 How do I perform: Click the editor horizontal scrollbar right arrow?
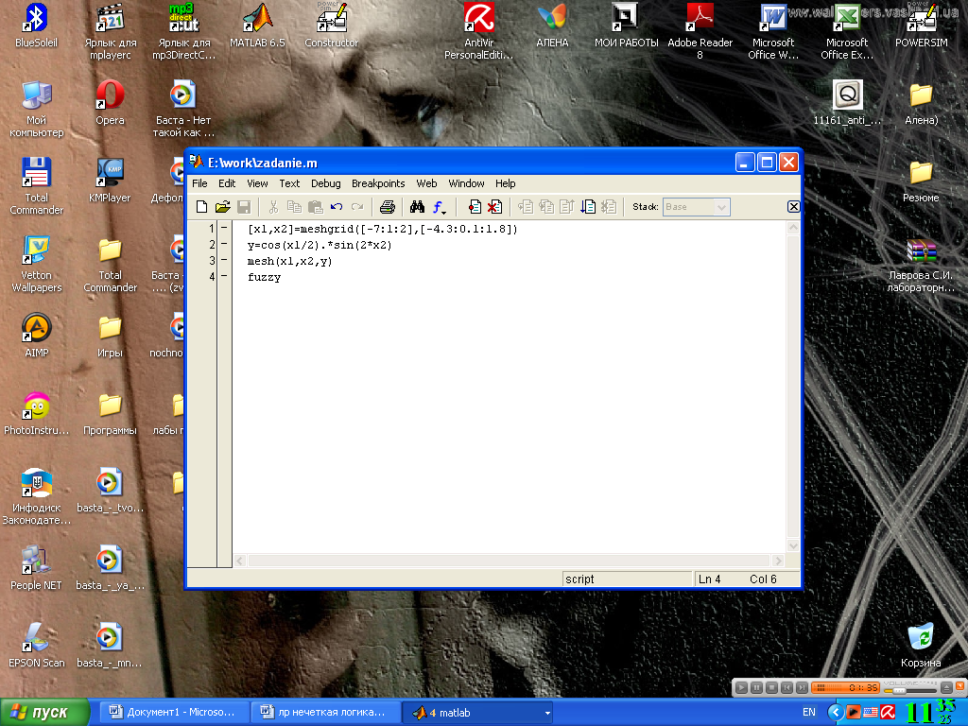[778, 561]
